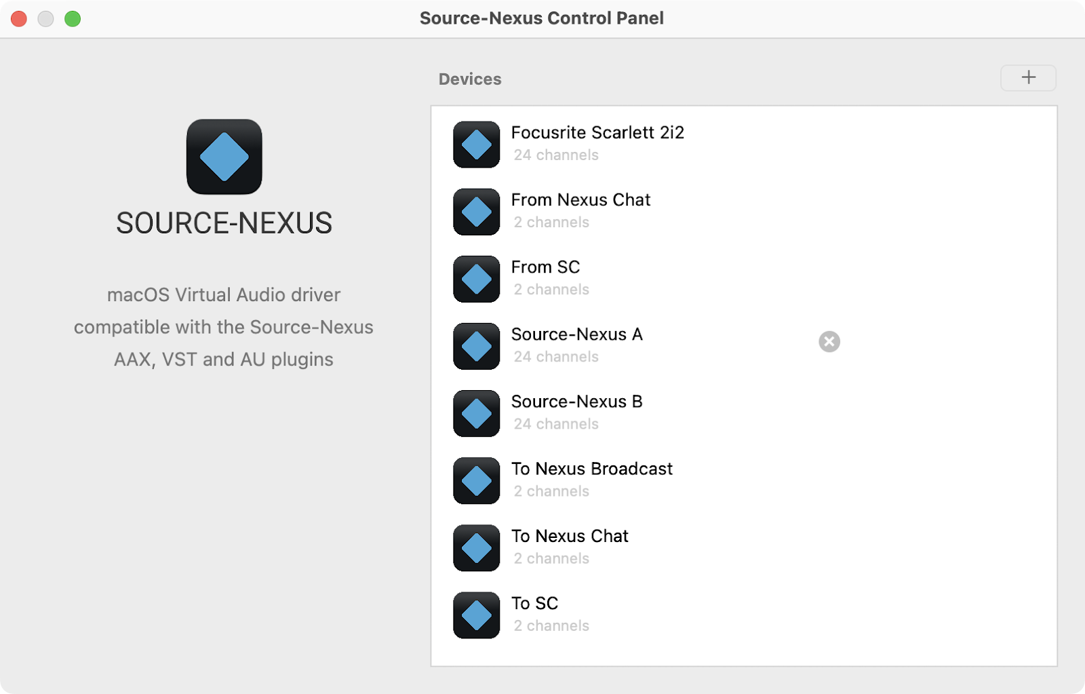
Task: Click the To SC device icon
Action: click(476, 615)
